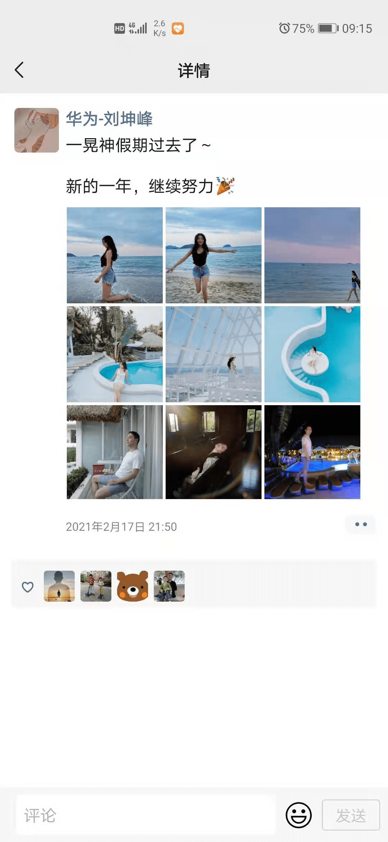Open the night pool standing man photo
388x842 pixels.
coord(312,452)
